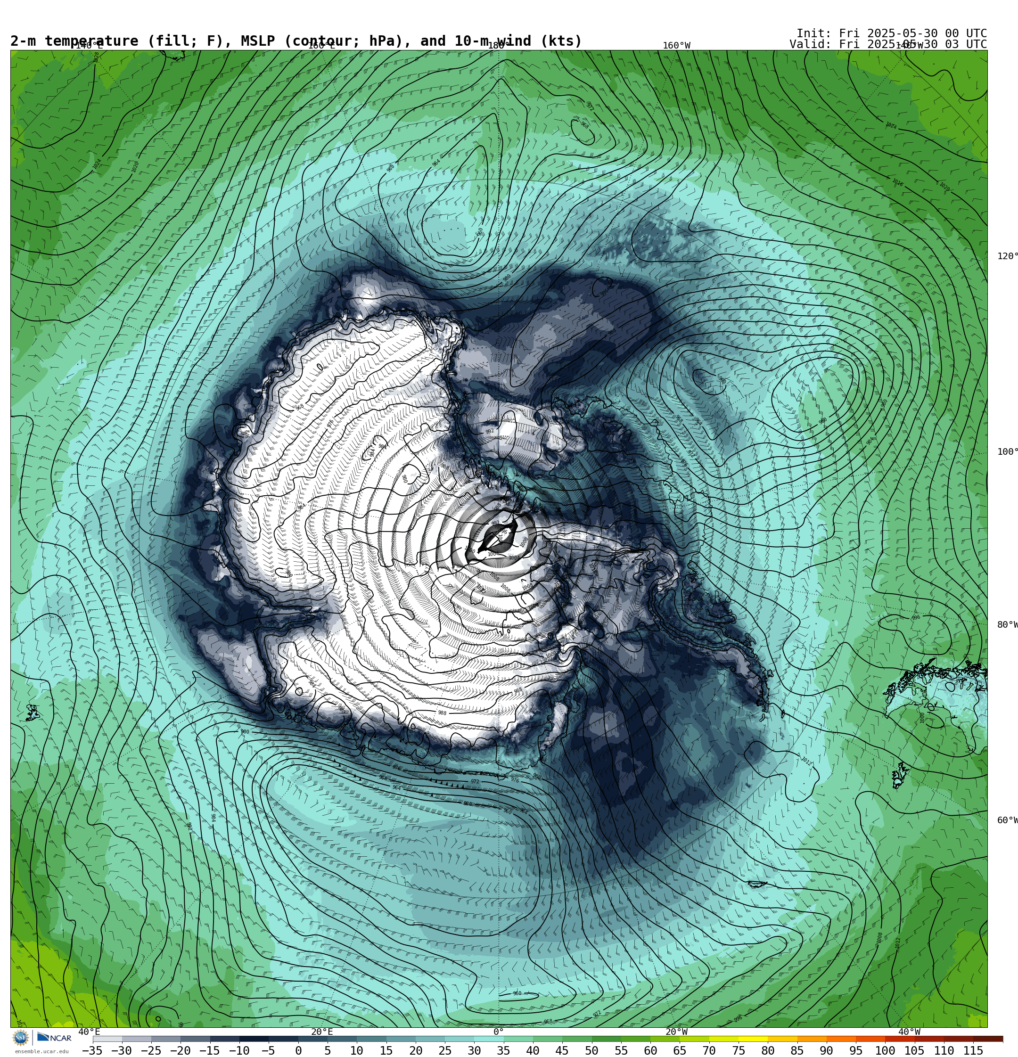This screenshot has width=1018, height=1057.
Task: Click the 60°W longitude label on right edge
Action: 1007,820
